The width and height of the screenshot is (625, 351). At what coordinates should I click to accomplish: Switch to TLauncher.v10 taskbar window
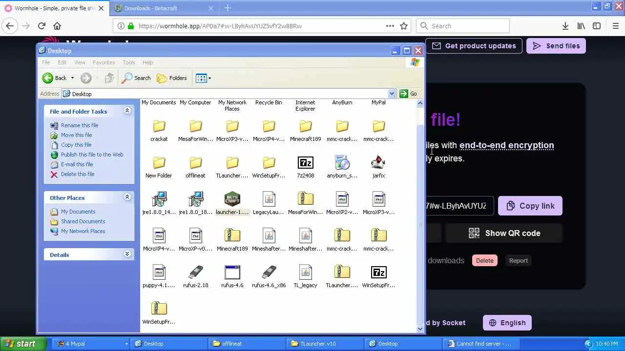[325, 344]
